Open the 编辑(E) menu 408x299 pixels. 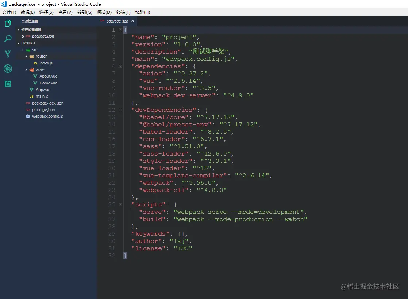[x=28, y=12]
